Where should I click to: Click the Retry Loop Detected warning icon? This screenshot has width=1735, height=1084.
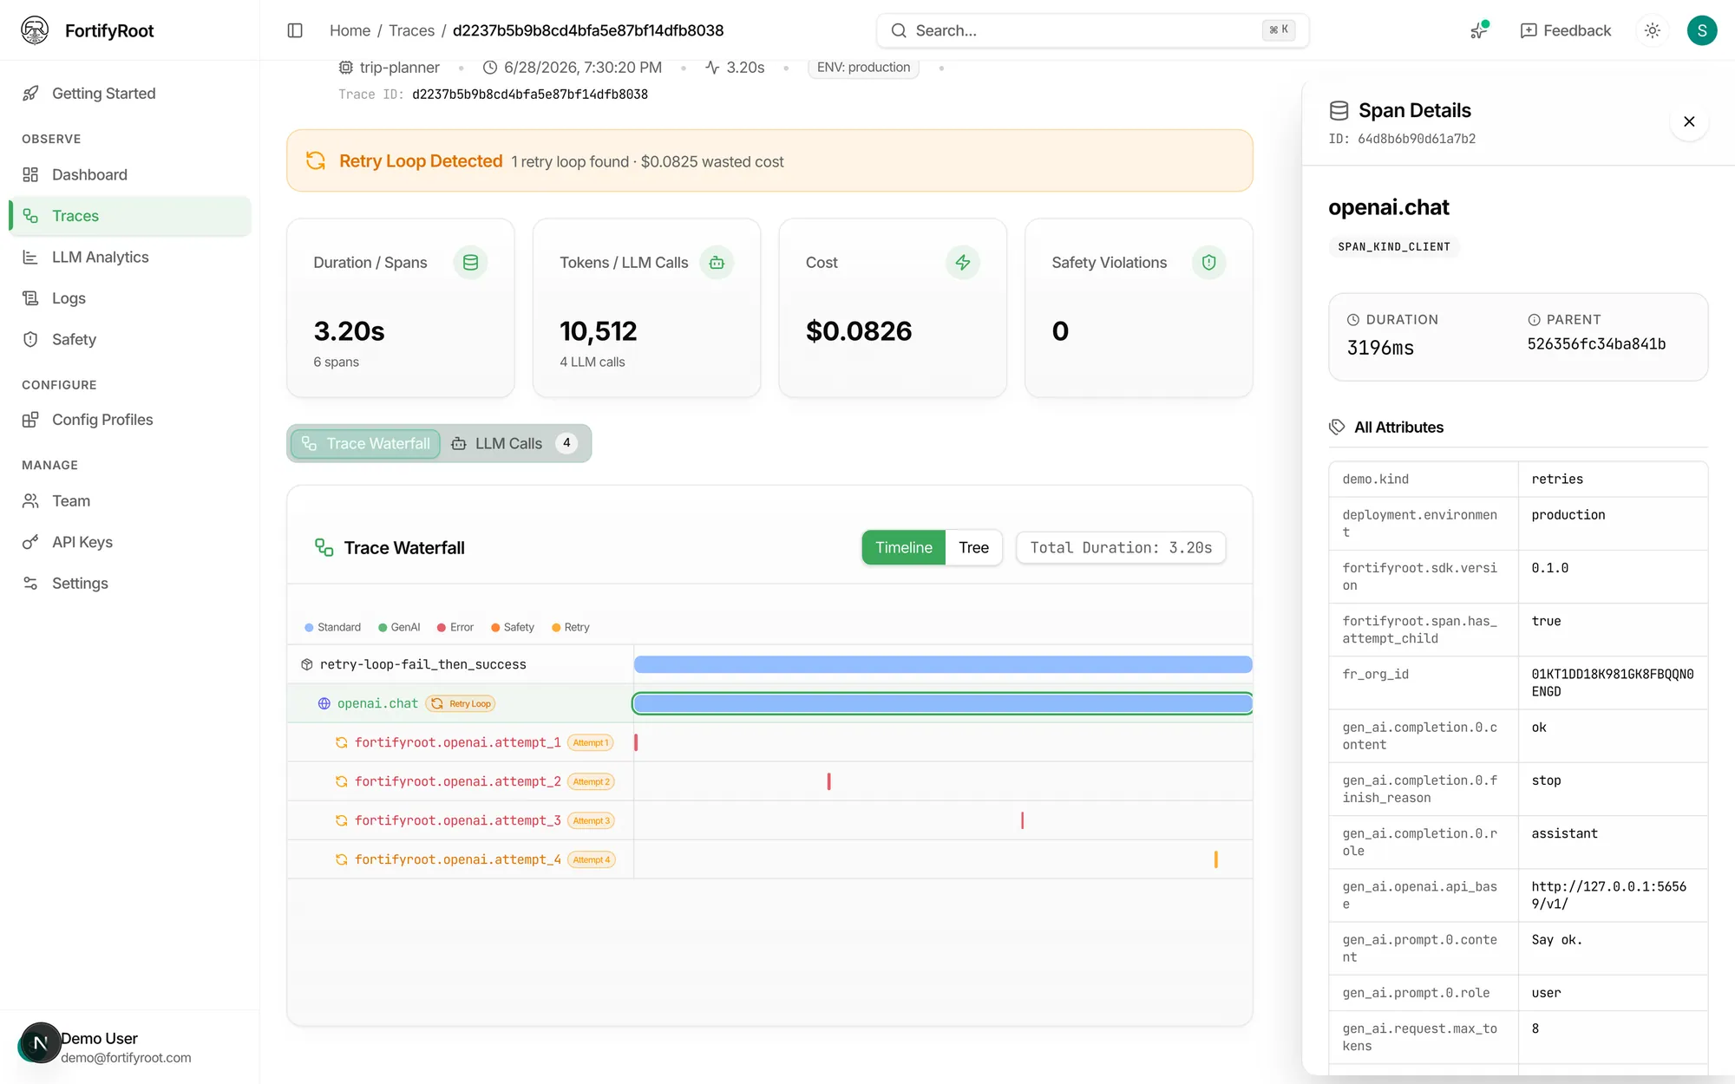click(x=316, y=161)
